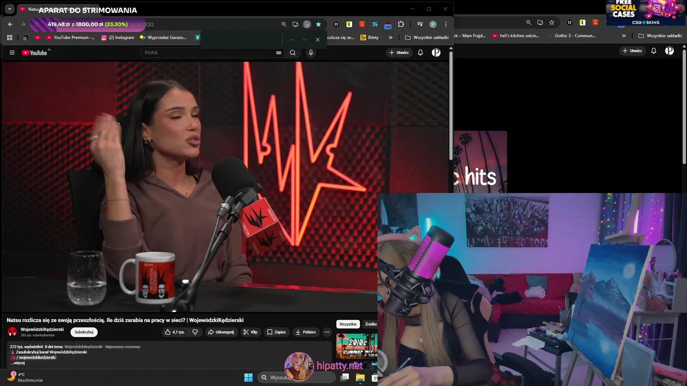Open Gothic 3 - Commun... bookmark in back window
Image resolution: width=687 pixels, height=386 pixels.
(x=571, y=36)
